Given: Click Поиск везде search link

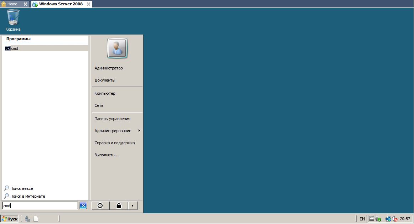Looking at the screenshot, I should (x=19, y=188).
